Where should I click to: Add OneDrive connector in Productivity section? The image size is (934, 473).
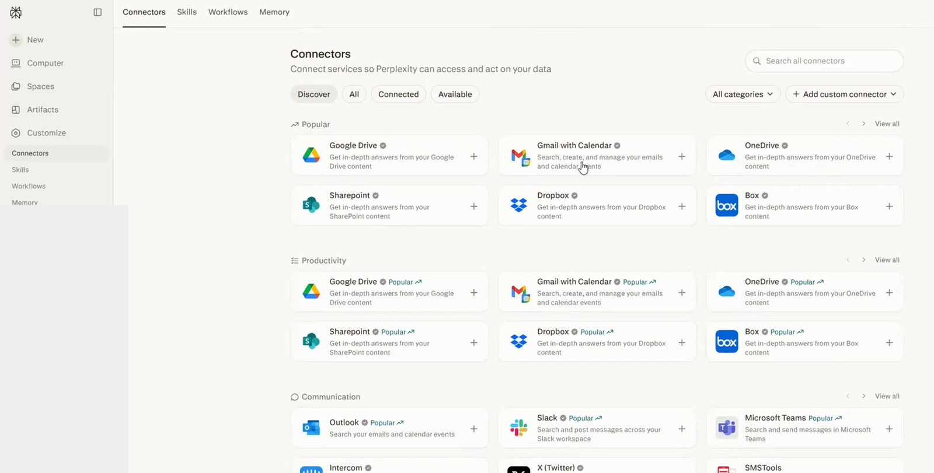[890, 293]
